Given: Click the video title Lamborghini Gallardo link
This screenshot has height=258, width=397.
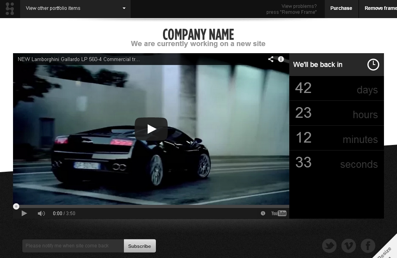Looking at the screenshot, I should pos(79,59).
